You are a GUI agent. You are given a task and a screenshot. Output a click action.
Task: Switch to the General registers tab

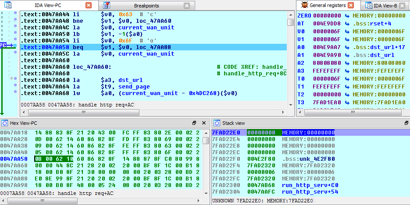coord(328,5)
